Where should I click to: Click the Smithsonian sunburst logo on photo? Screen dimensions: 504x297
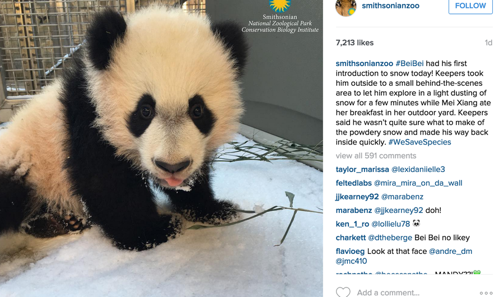coord(280,5)
